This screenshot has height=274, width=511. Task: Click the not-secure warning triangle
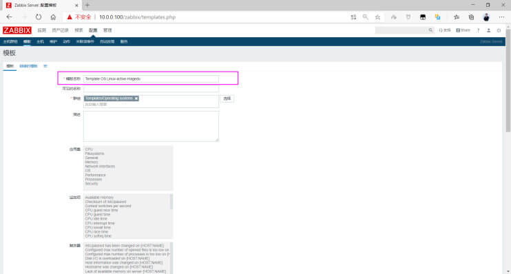[x=70, y=17]
